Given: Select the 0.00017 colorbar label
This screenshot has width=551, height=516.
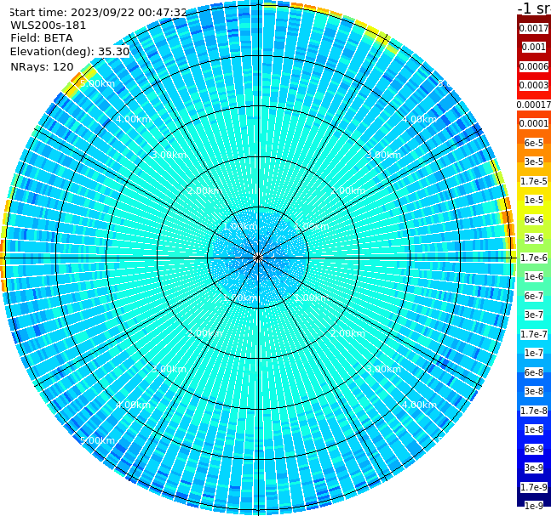Looking at the screenshot, I should pyautogui.click(x=534, y=105).
